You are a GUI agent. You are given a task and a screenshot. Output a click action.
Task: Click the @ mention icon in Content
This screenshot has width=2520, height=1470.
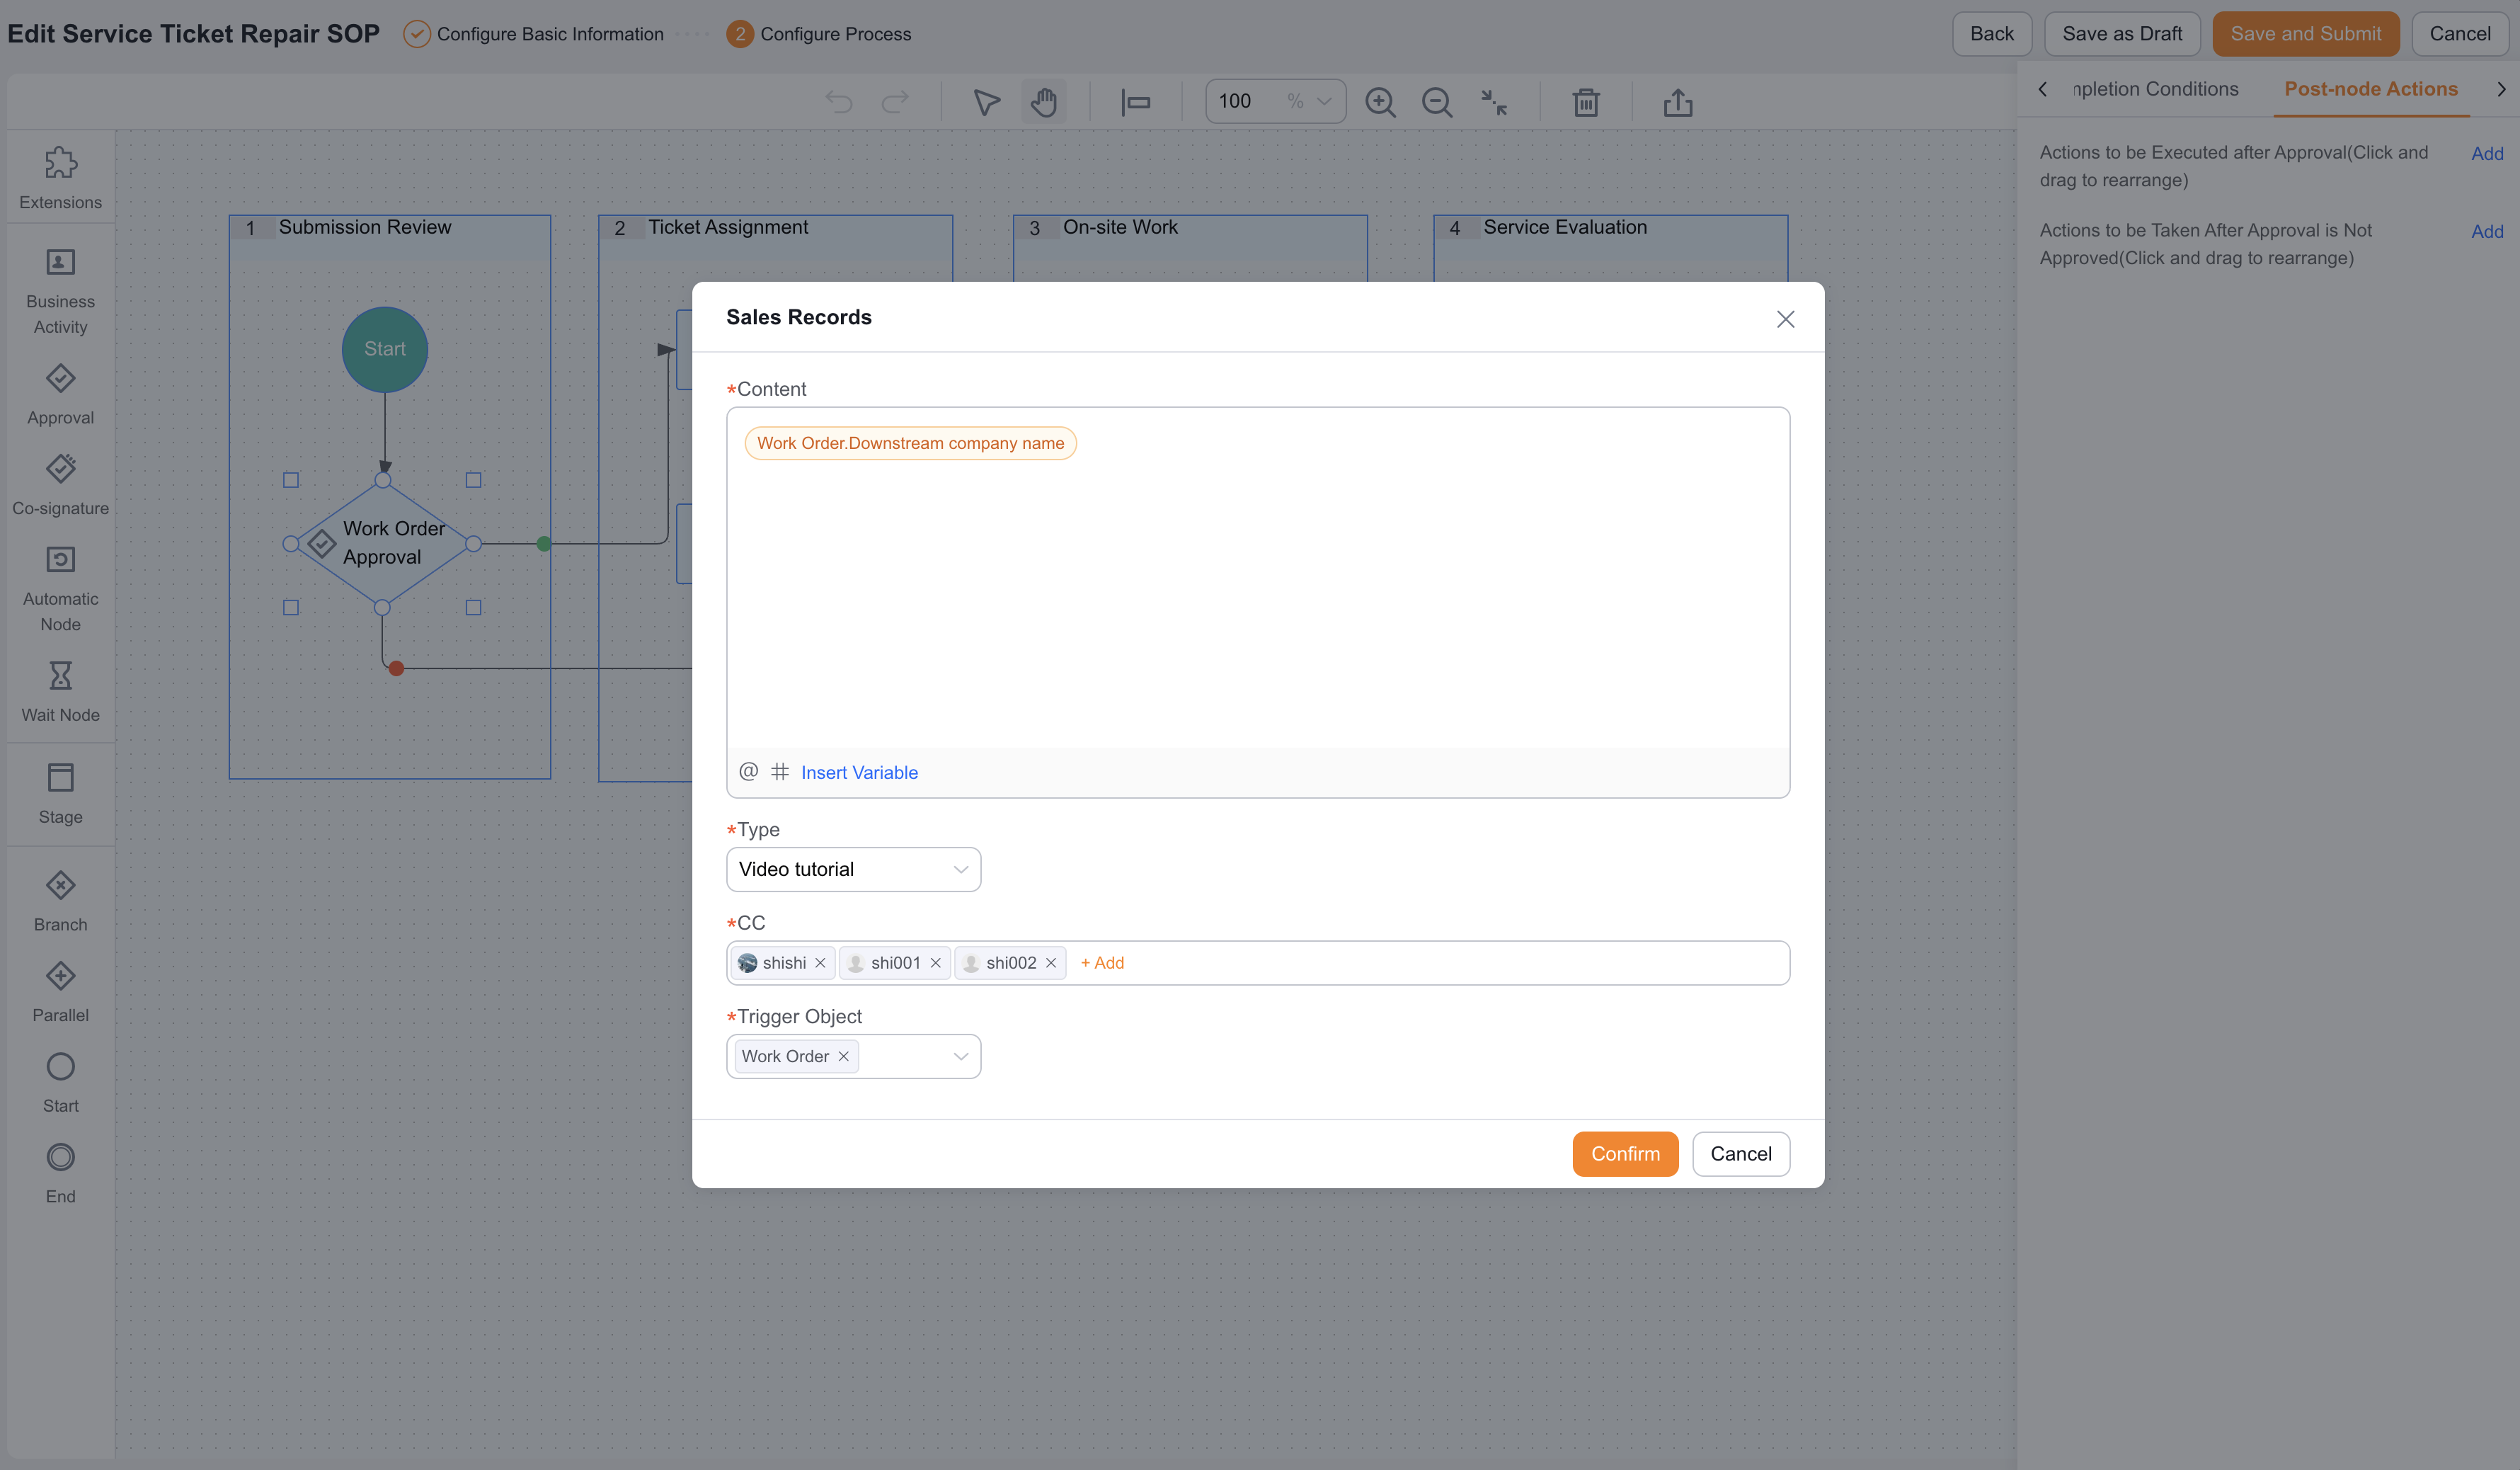(x=748, y=771)
